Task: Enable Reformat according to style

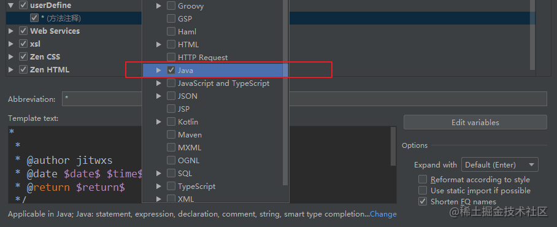Action: pos(423,179)
